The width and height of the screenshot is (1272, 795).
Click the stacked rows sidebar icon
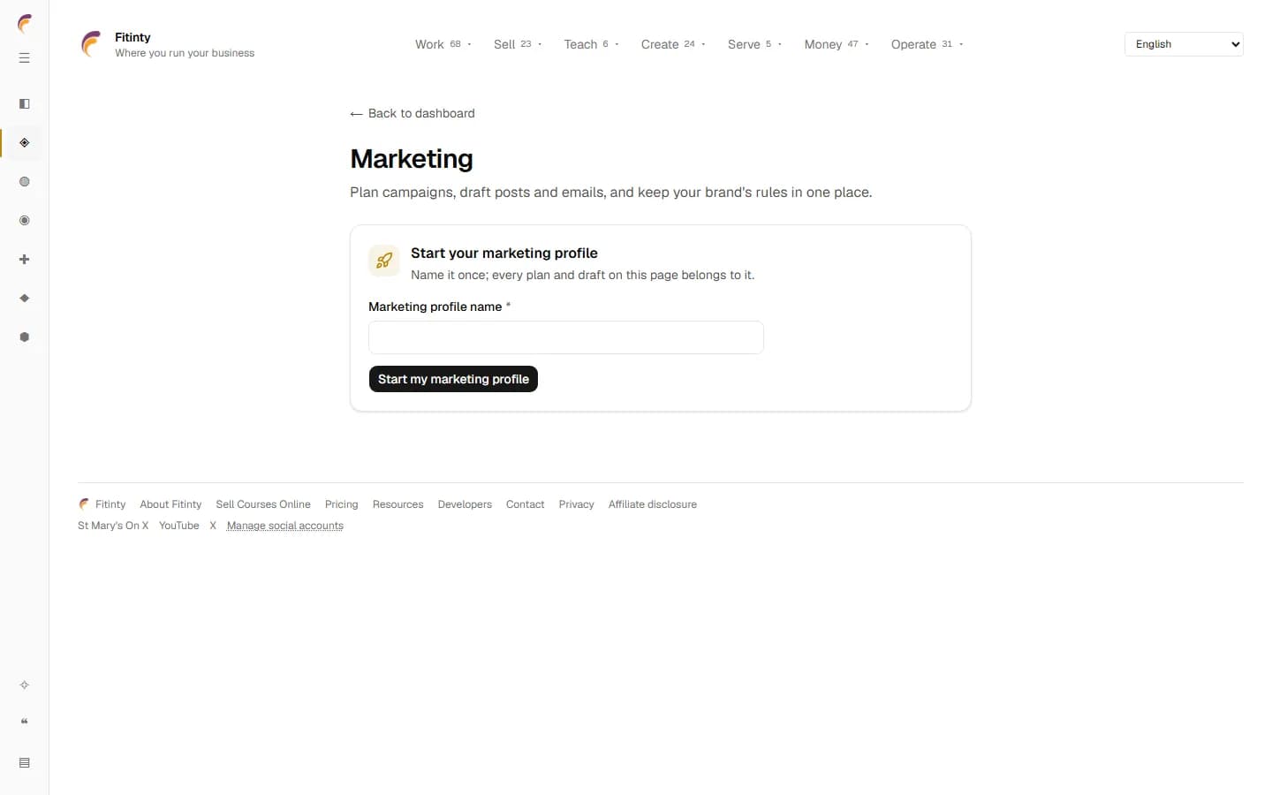click(25, 763)
